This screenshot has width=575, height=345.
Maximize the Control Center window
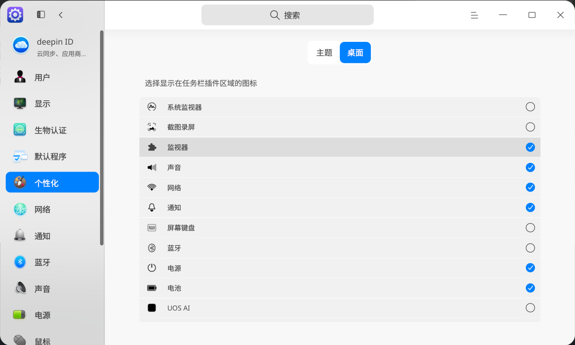pyautogui.click(x=532, y=15)
